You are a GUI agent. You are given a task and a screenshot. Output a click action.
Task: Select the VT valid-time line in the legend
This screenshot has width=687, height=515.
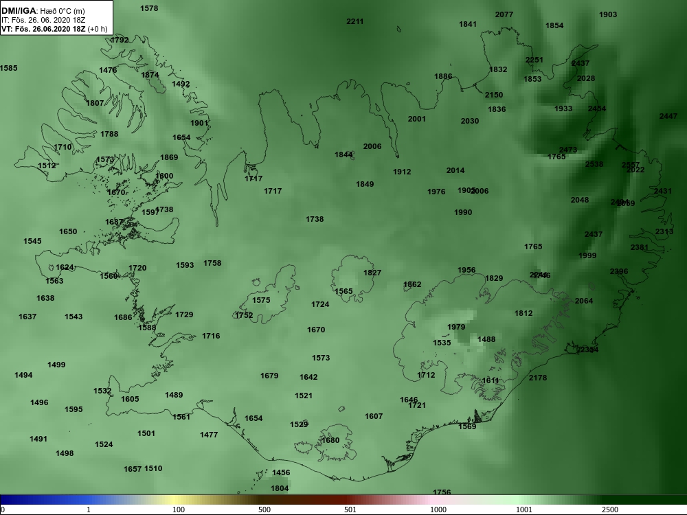coord(54,29)
